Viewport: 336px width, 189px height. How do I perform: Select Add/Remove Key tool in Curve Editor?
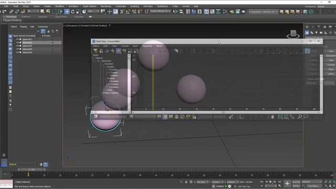tap(112, 51)
